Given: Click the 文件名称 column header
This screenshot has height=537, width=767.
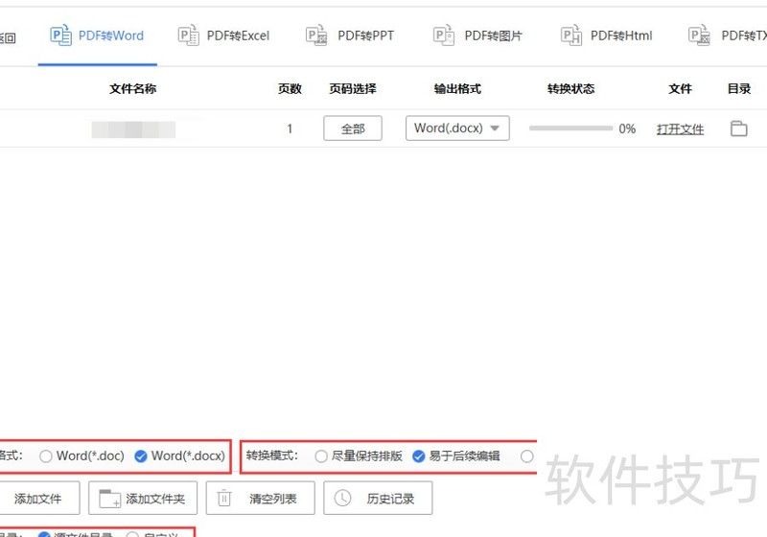Looking at the screenshot, I should (132, 88).
